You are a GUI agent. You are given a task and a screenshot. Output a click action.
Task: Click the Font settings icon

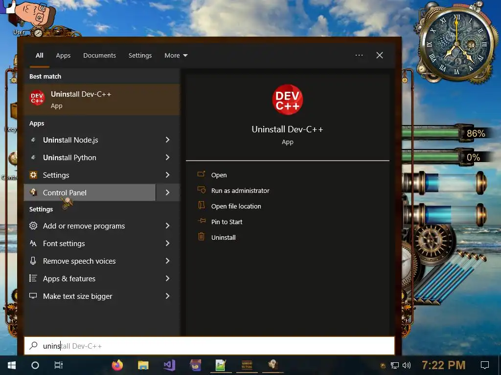pos(33,243)
